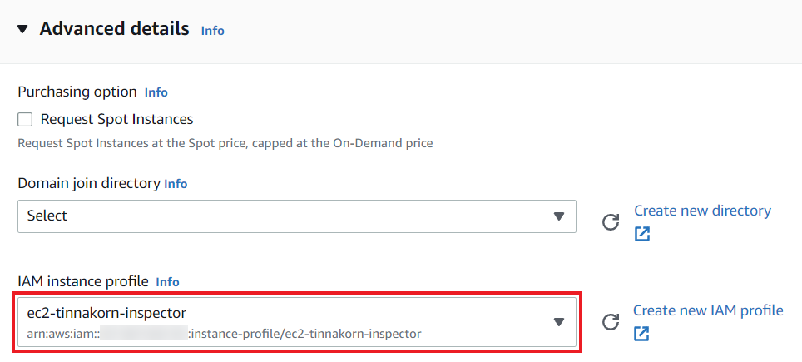Image resolution: width=802 pixels, height=362 pixels.
Task: Collapse the Advanced details section triangle
Action: [x=22, y=29]
